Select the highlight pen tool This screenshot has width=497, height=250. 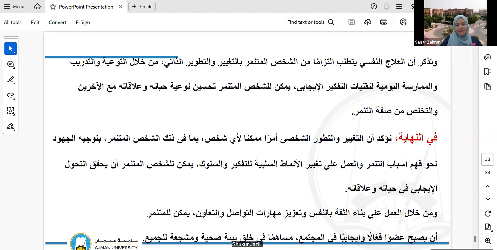pyautogui.click(x=10, y=80)
